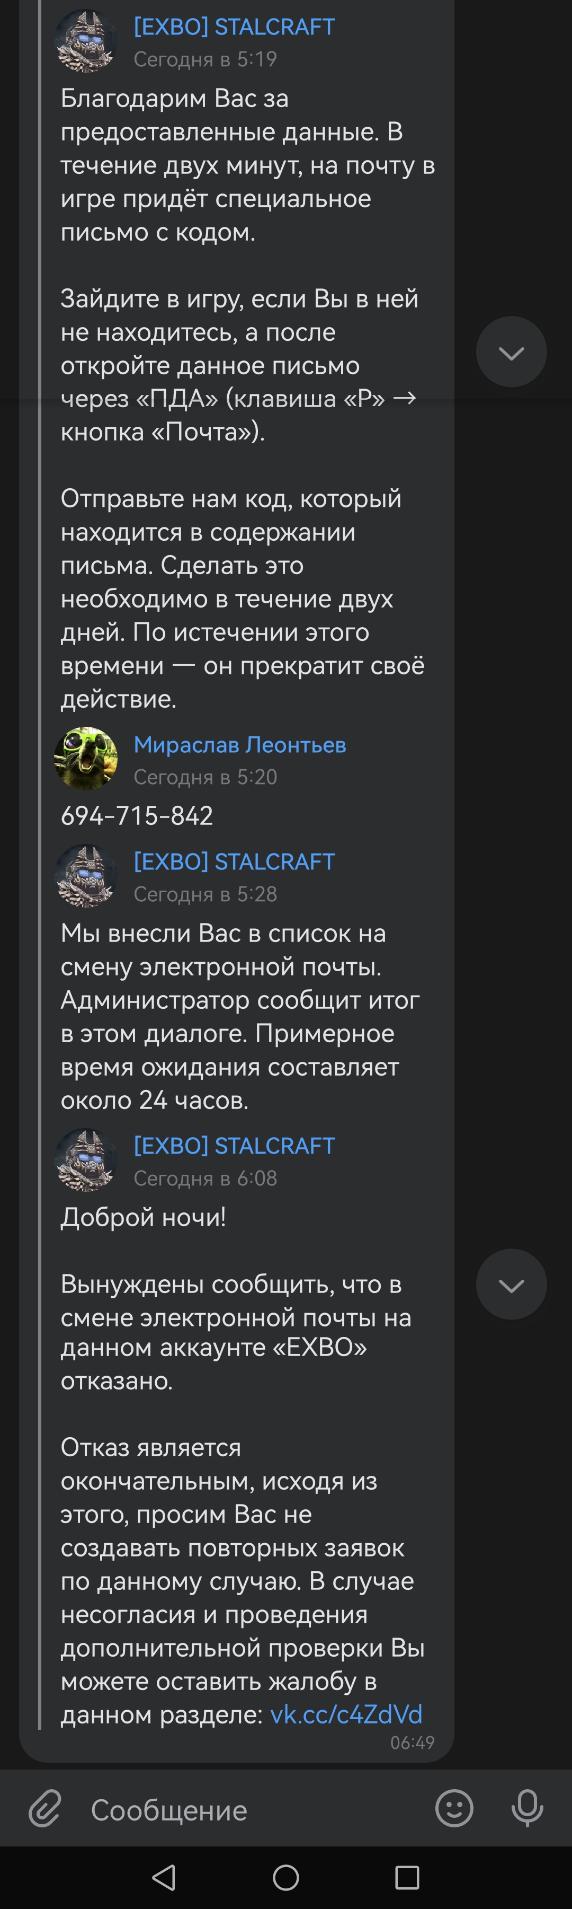Tap the Android back triangle button
Screen dimensions: 572x1909
pyautogui.click(x=164, y=1877)
